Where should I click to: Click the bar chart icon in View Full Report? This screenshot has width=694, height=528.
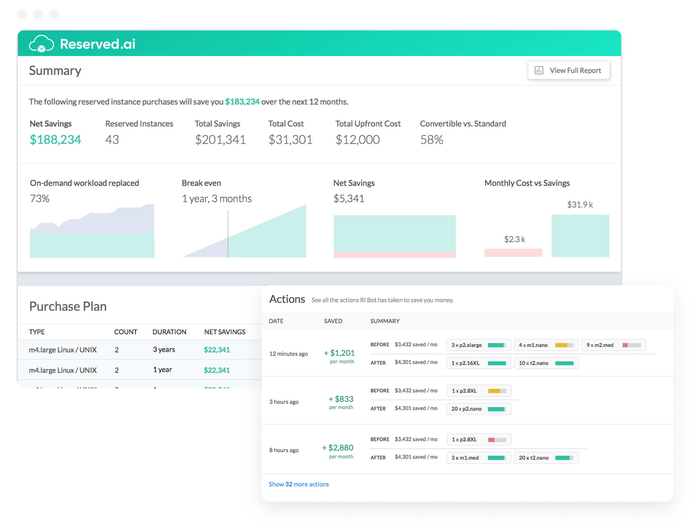pyautogui.click(x=539, y=70)
